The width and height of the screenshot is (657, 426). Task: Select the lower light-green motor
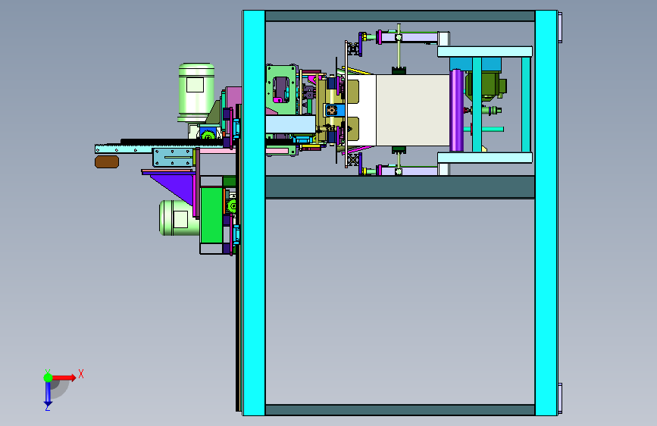coord(179,218)
